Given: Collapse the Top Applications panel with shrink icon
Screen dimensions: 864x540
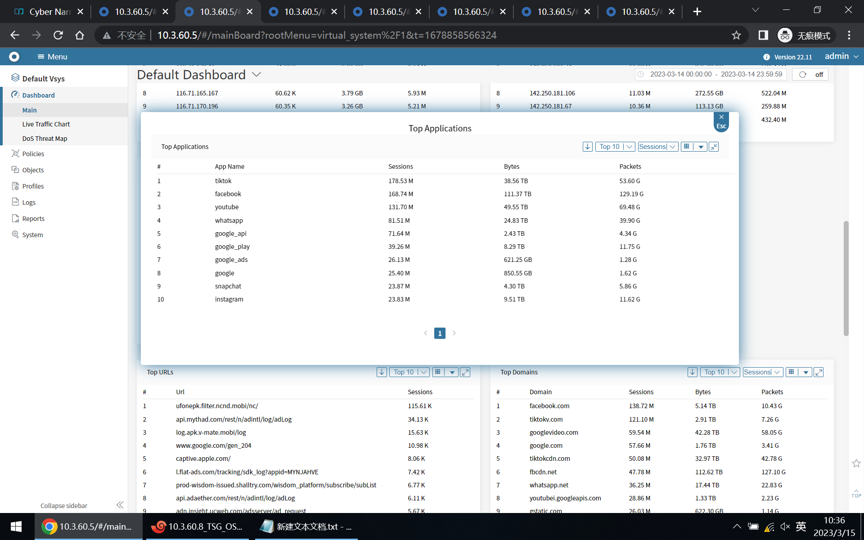Looking at the screenshot, I should tap(714, 147).
